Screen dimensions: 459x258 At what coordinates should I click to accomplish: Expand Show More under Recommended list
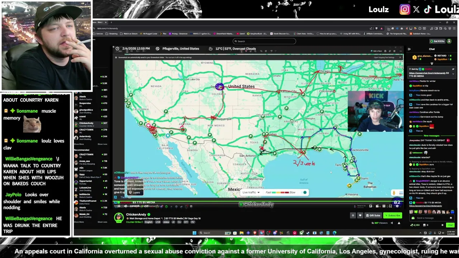click(80, 222)
